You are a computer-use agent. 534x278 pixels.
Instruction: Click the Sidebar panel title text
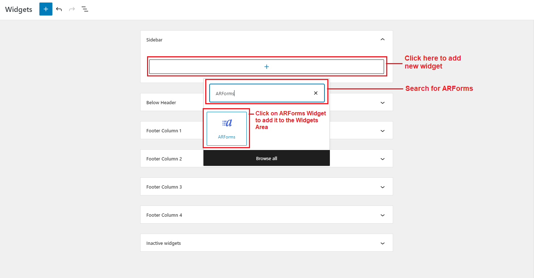pyautogui.click(x=154, y=40)
